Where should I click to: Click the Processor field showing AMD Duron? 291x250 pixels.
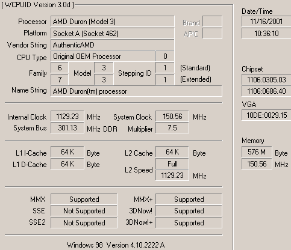pyautogui.click(x=113, y=22)
